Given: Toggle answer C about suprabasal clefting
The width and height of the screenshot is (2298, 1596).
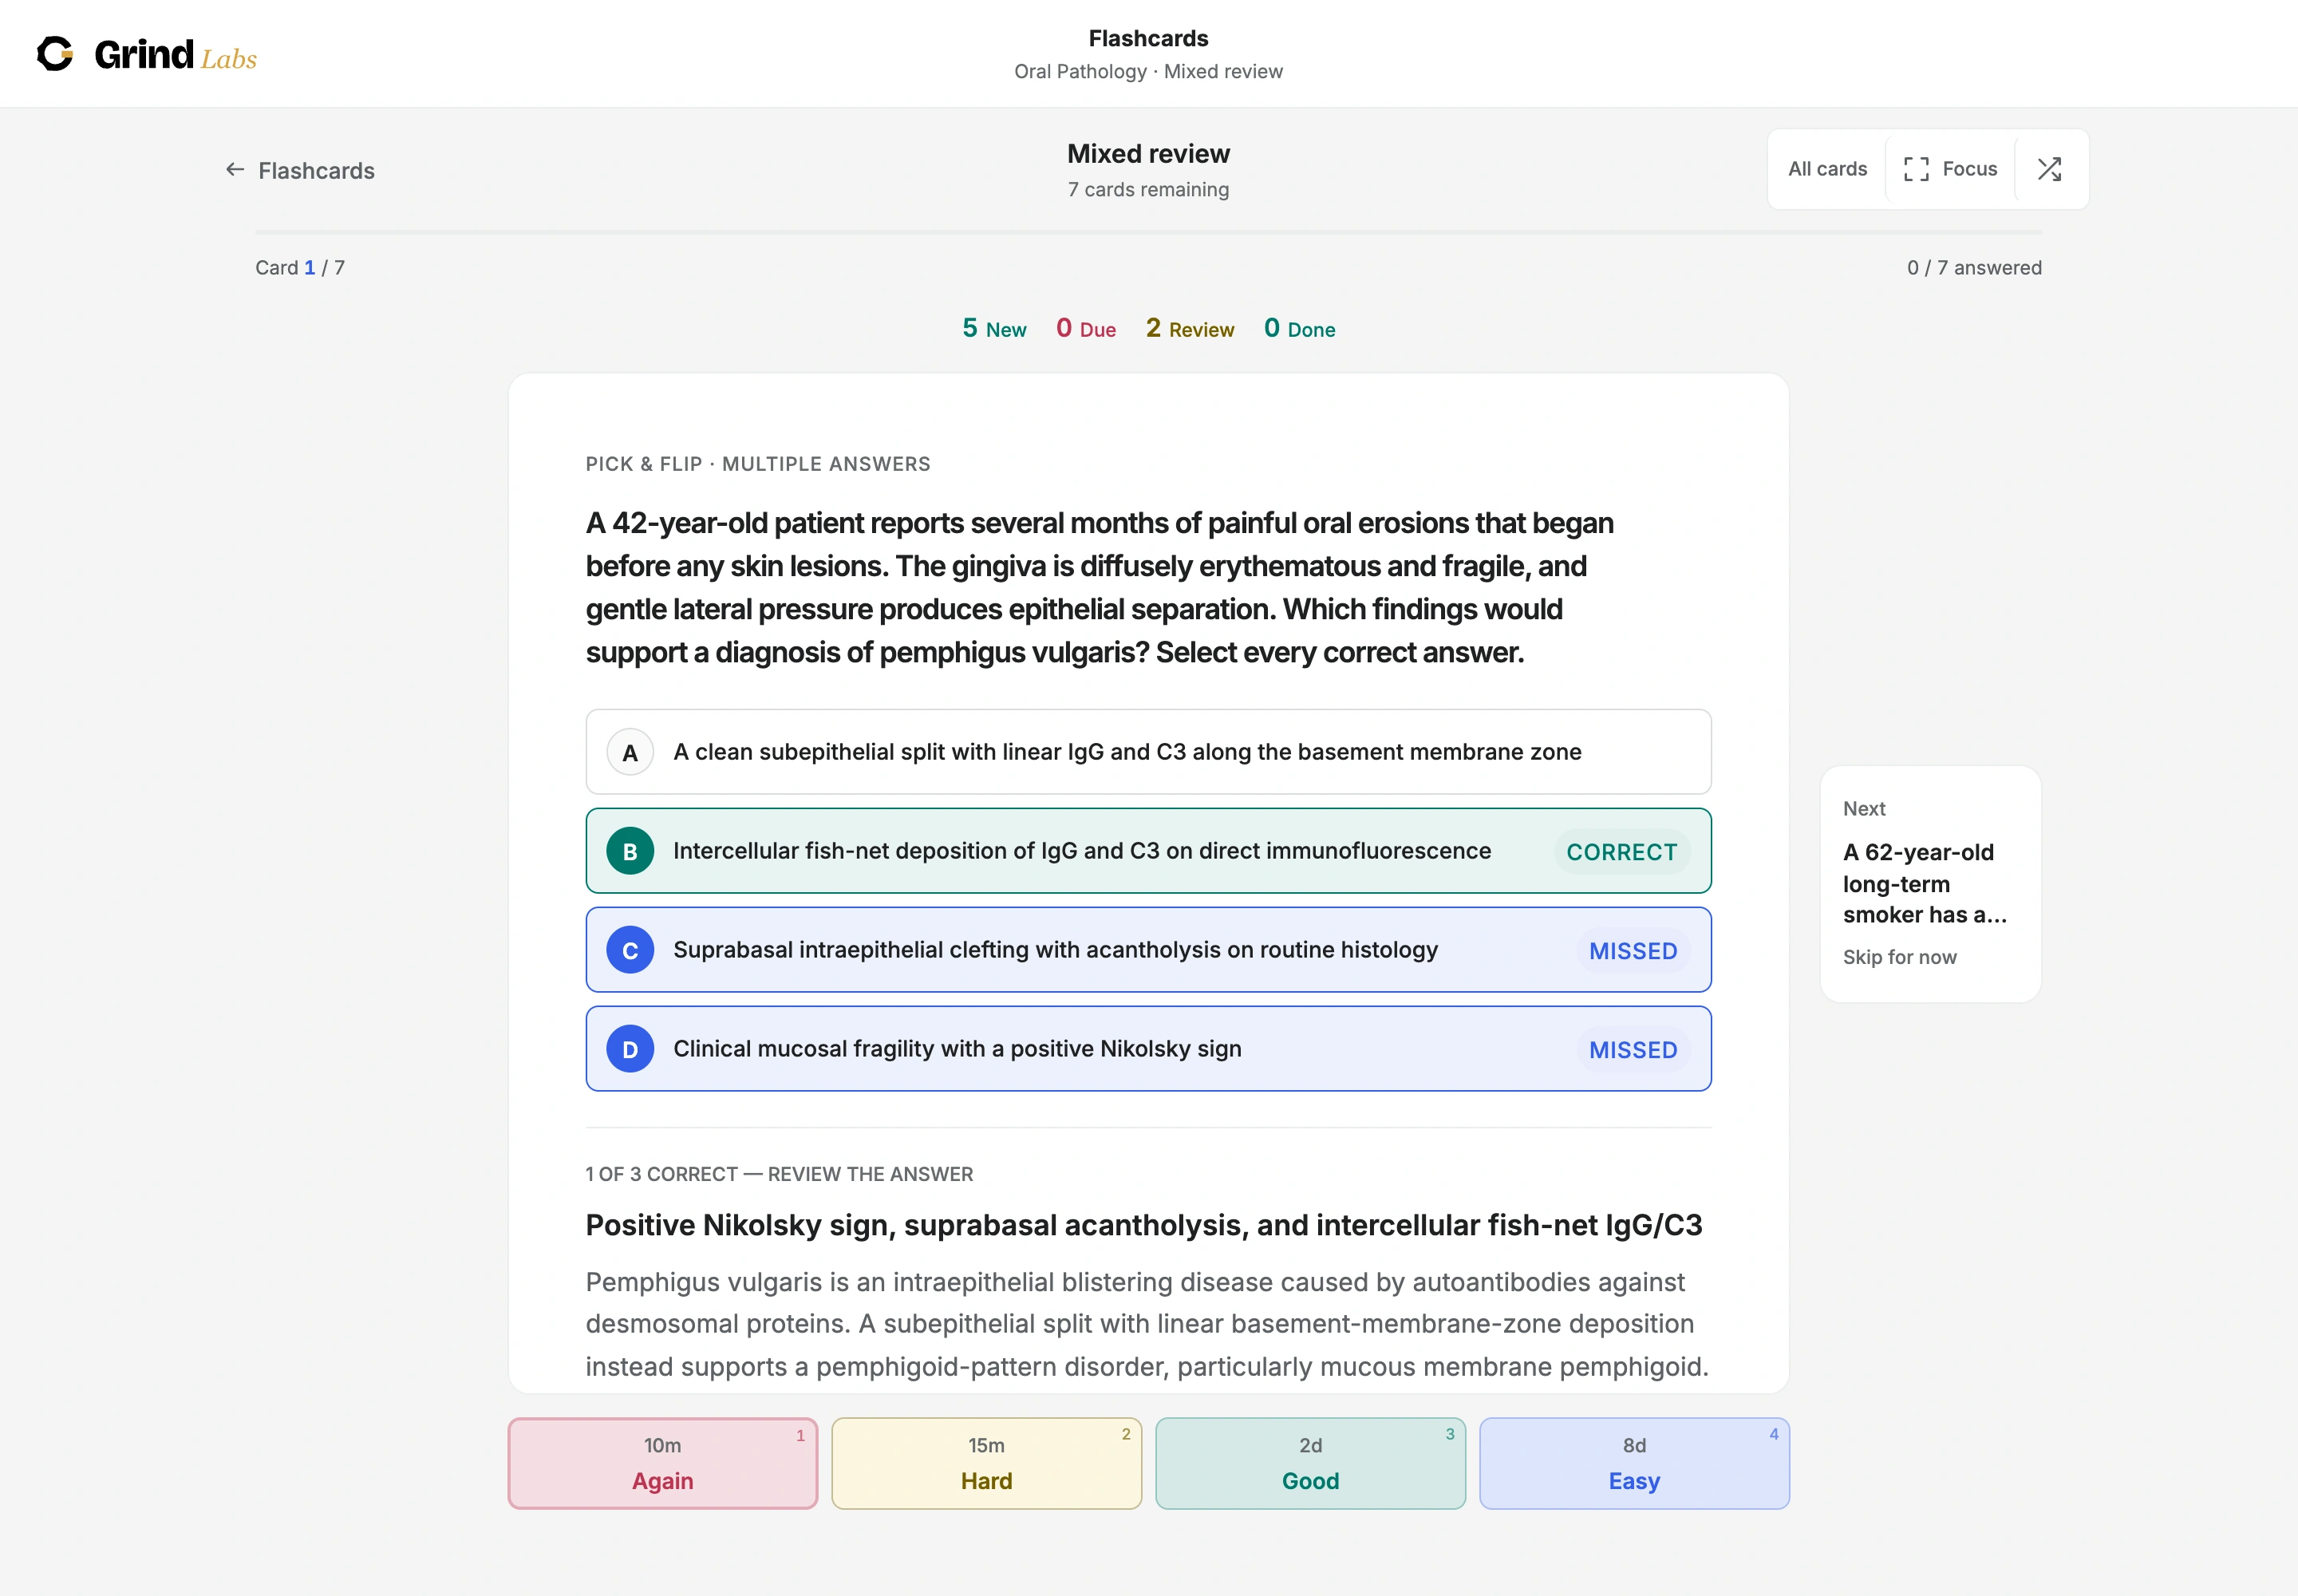Looking at the screenshot, I should [1148, 950].
